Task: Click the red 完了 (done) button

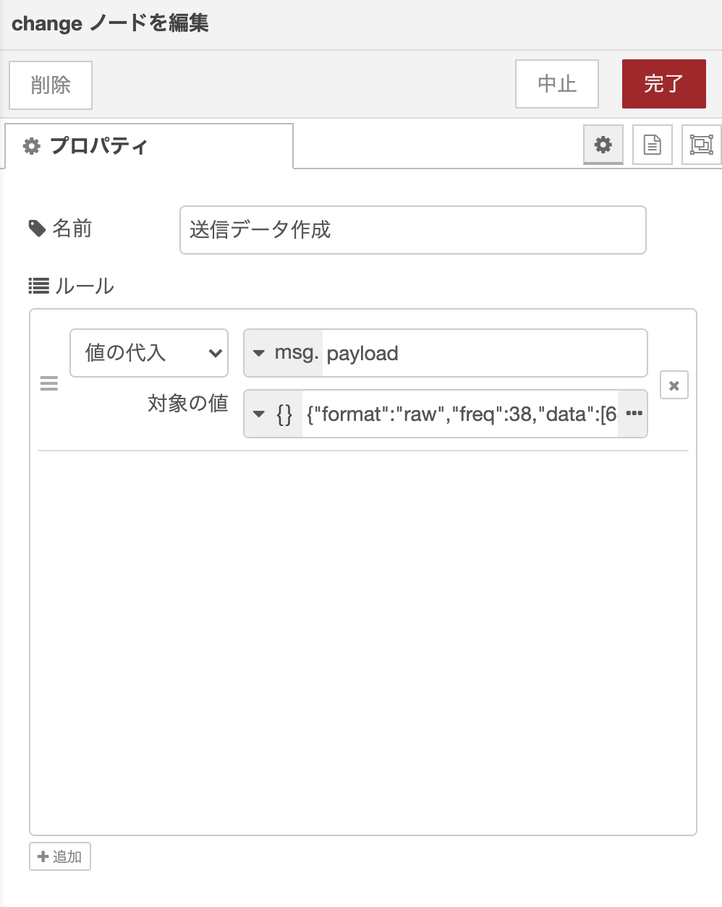Action: (663, 84)
